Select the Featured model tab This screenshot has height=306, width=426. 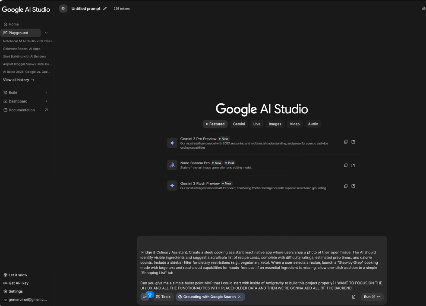(x=215, y=124)
